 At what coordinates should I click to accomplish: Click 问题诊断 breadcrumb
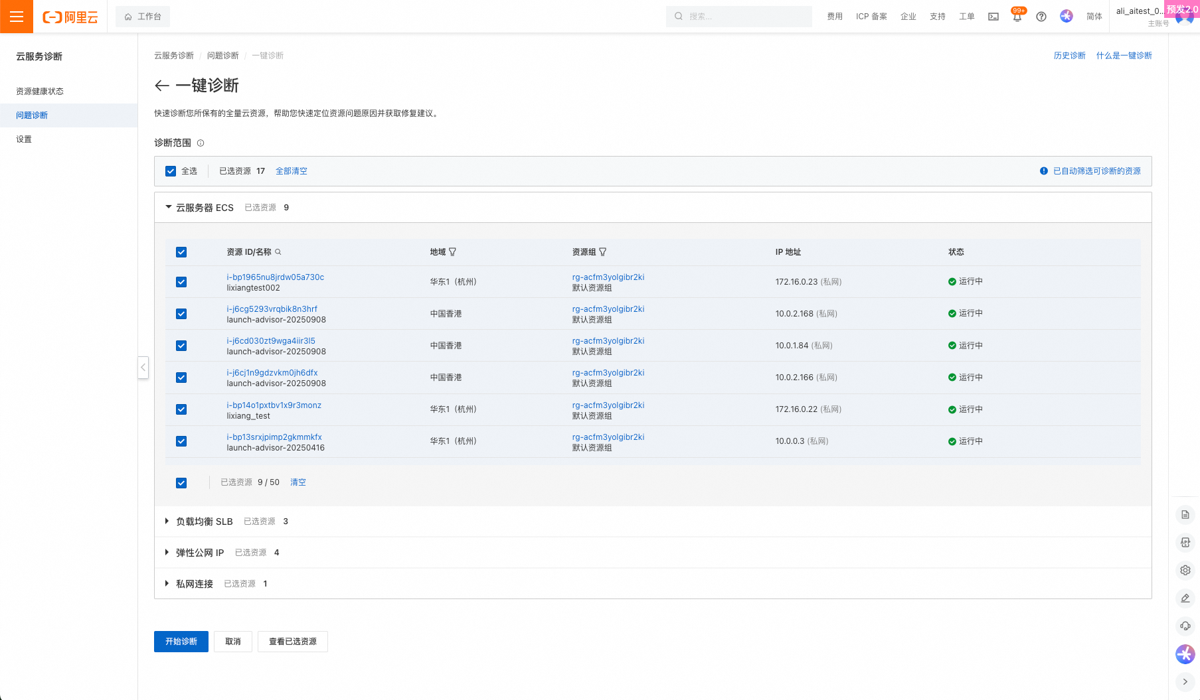point(223,56)
